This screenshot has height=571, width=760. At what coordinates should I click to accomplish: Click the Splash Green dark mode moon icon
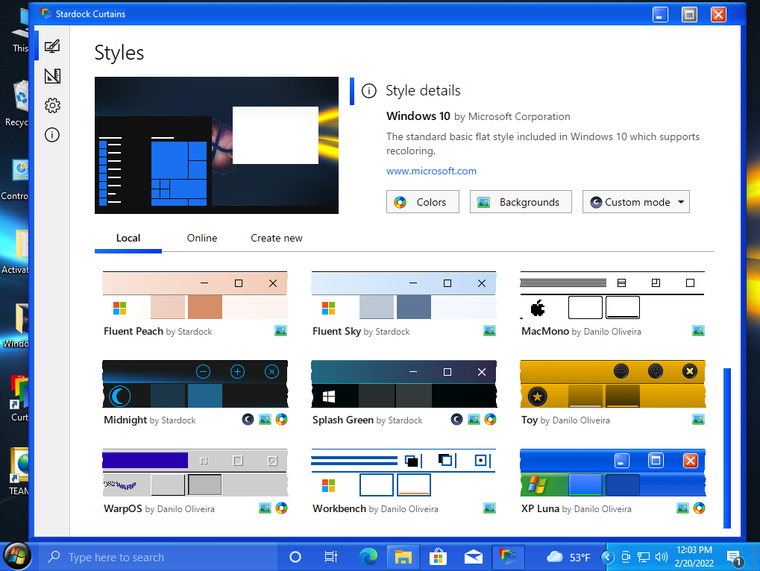click(x=456, y=420)
